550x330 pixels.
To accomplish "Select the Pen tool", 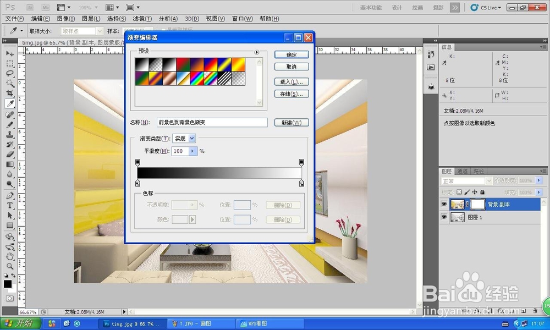I will click(10, 195).
